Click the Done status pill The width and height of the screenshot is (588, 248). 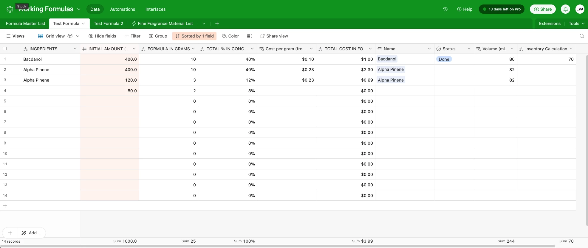444,59
